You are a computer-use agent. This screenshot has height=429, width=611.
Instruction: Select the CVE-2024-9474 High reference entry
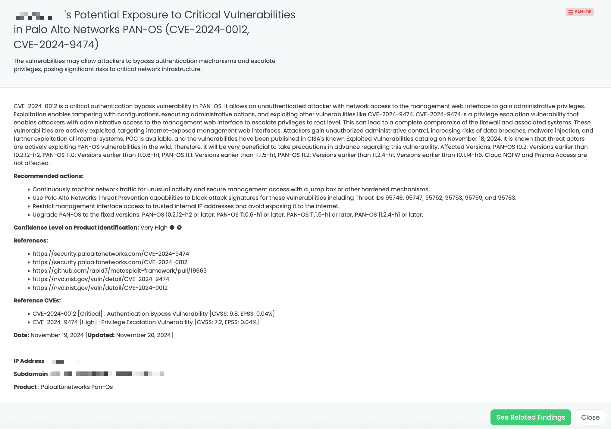146,322
